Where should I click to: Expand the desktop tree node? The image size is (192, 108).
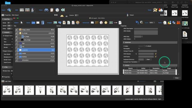[x=18, y=57]
